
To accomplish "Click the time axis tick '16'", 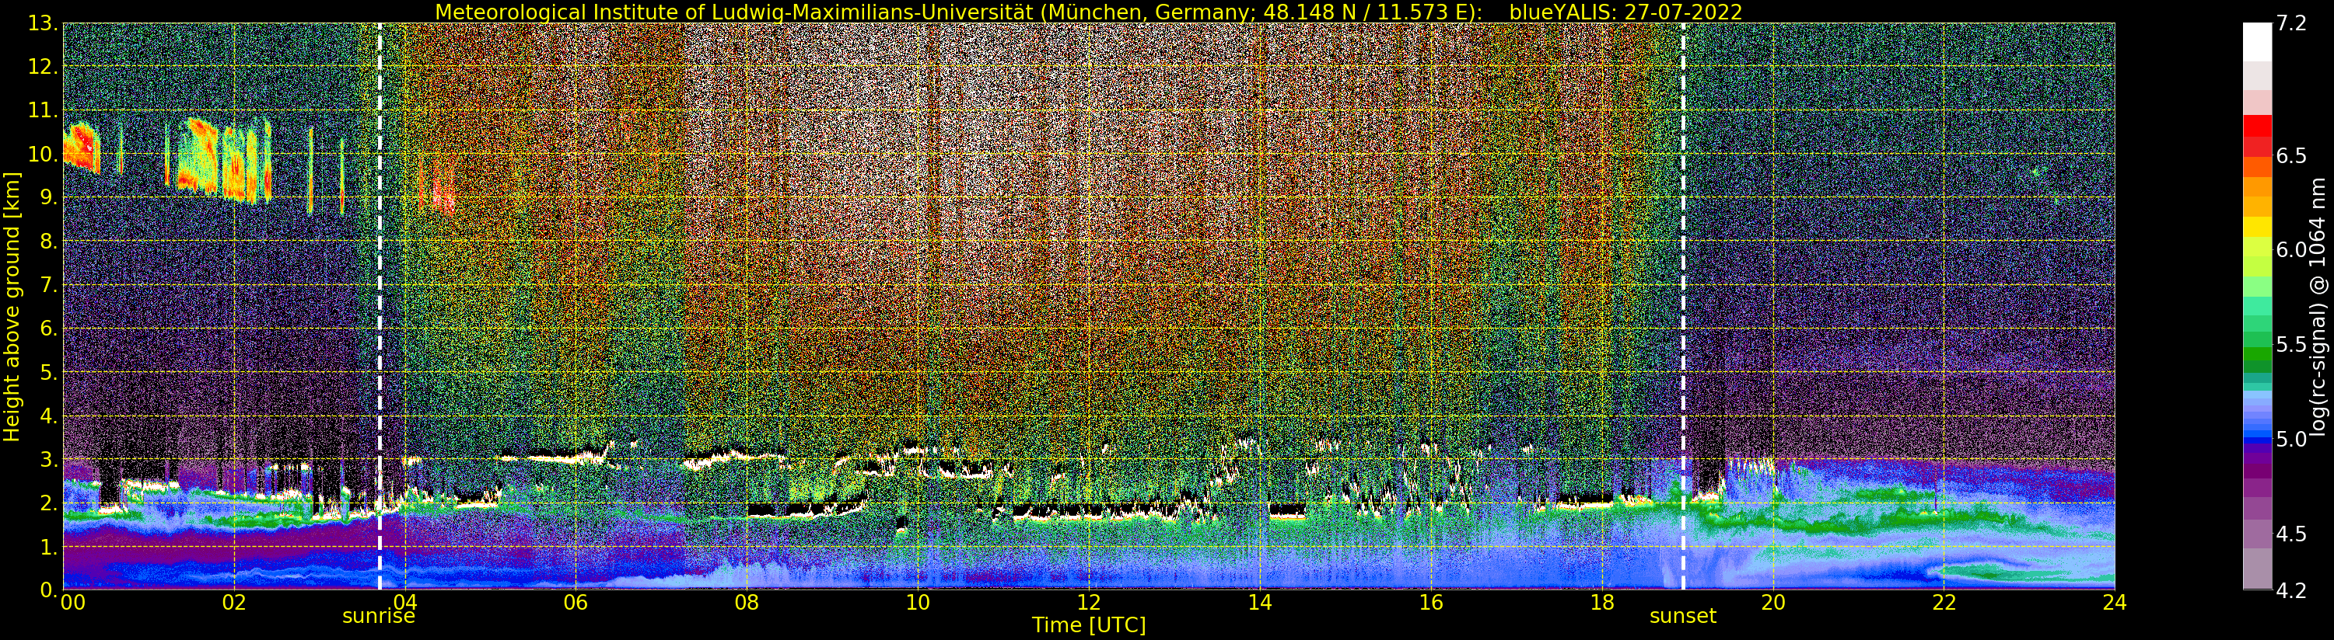I will click(1431, 602).
